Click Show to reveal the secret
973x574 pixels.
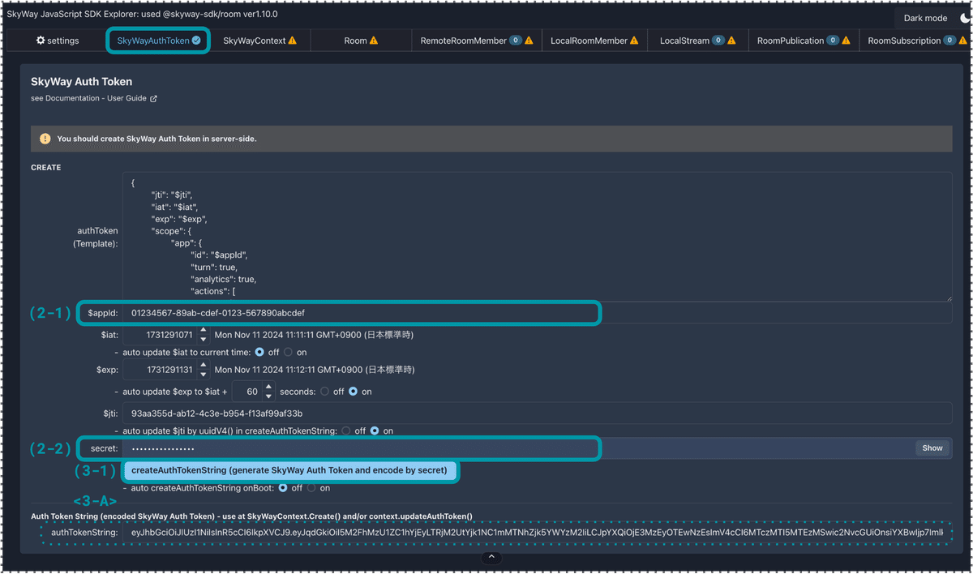(931, 448)
